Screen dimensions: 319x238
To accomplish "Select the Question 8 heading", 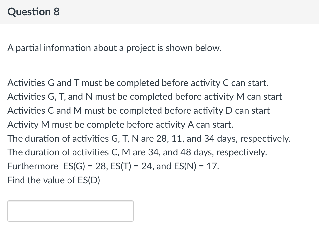I will (x=33, y=12).
